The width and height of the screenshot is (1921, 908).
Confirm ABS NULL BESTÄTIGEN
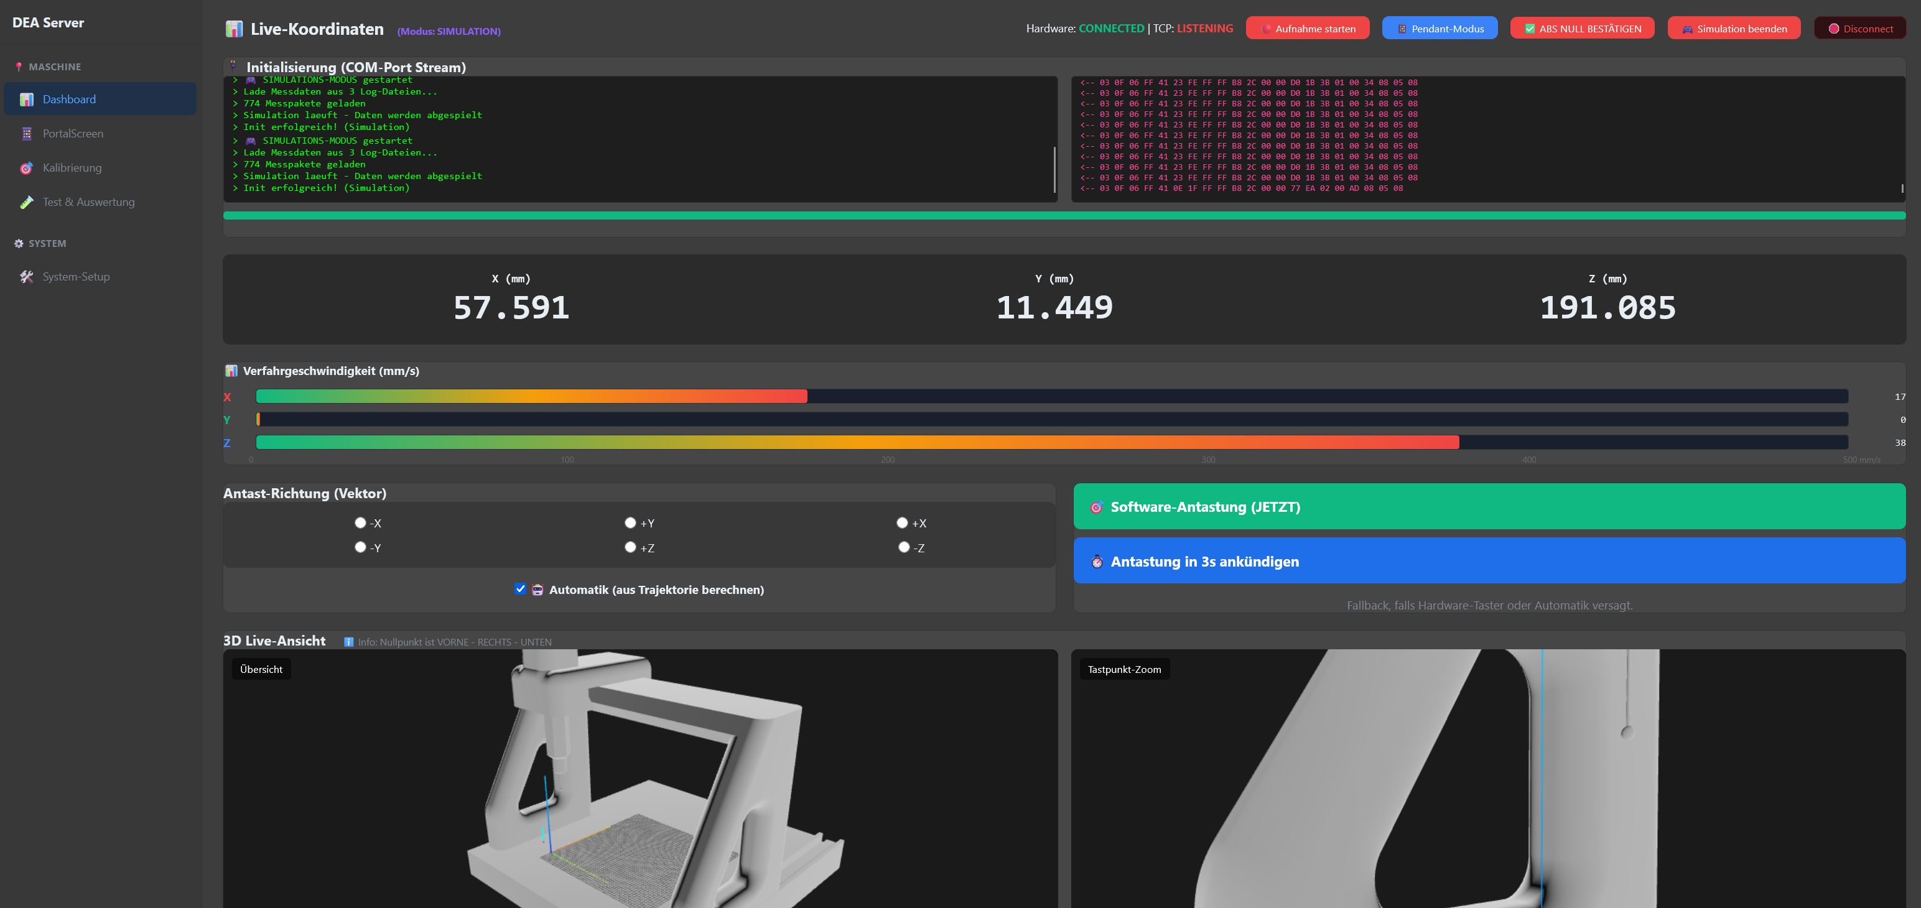coord(1583,29)
